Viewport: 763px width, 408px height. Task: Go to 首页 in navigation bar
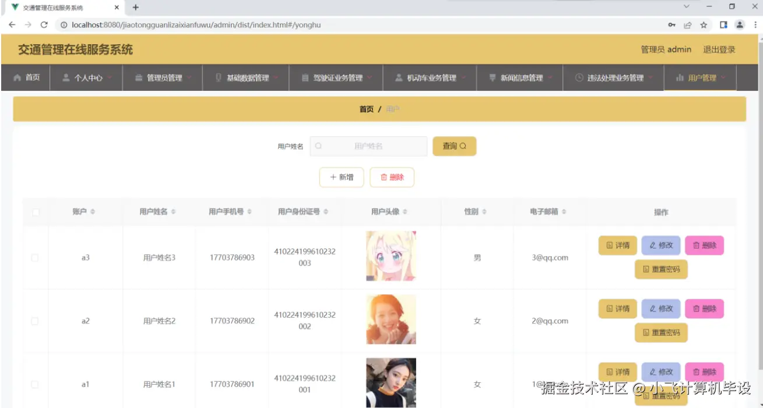click(26, 77)
